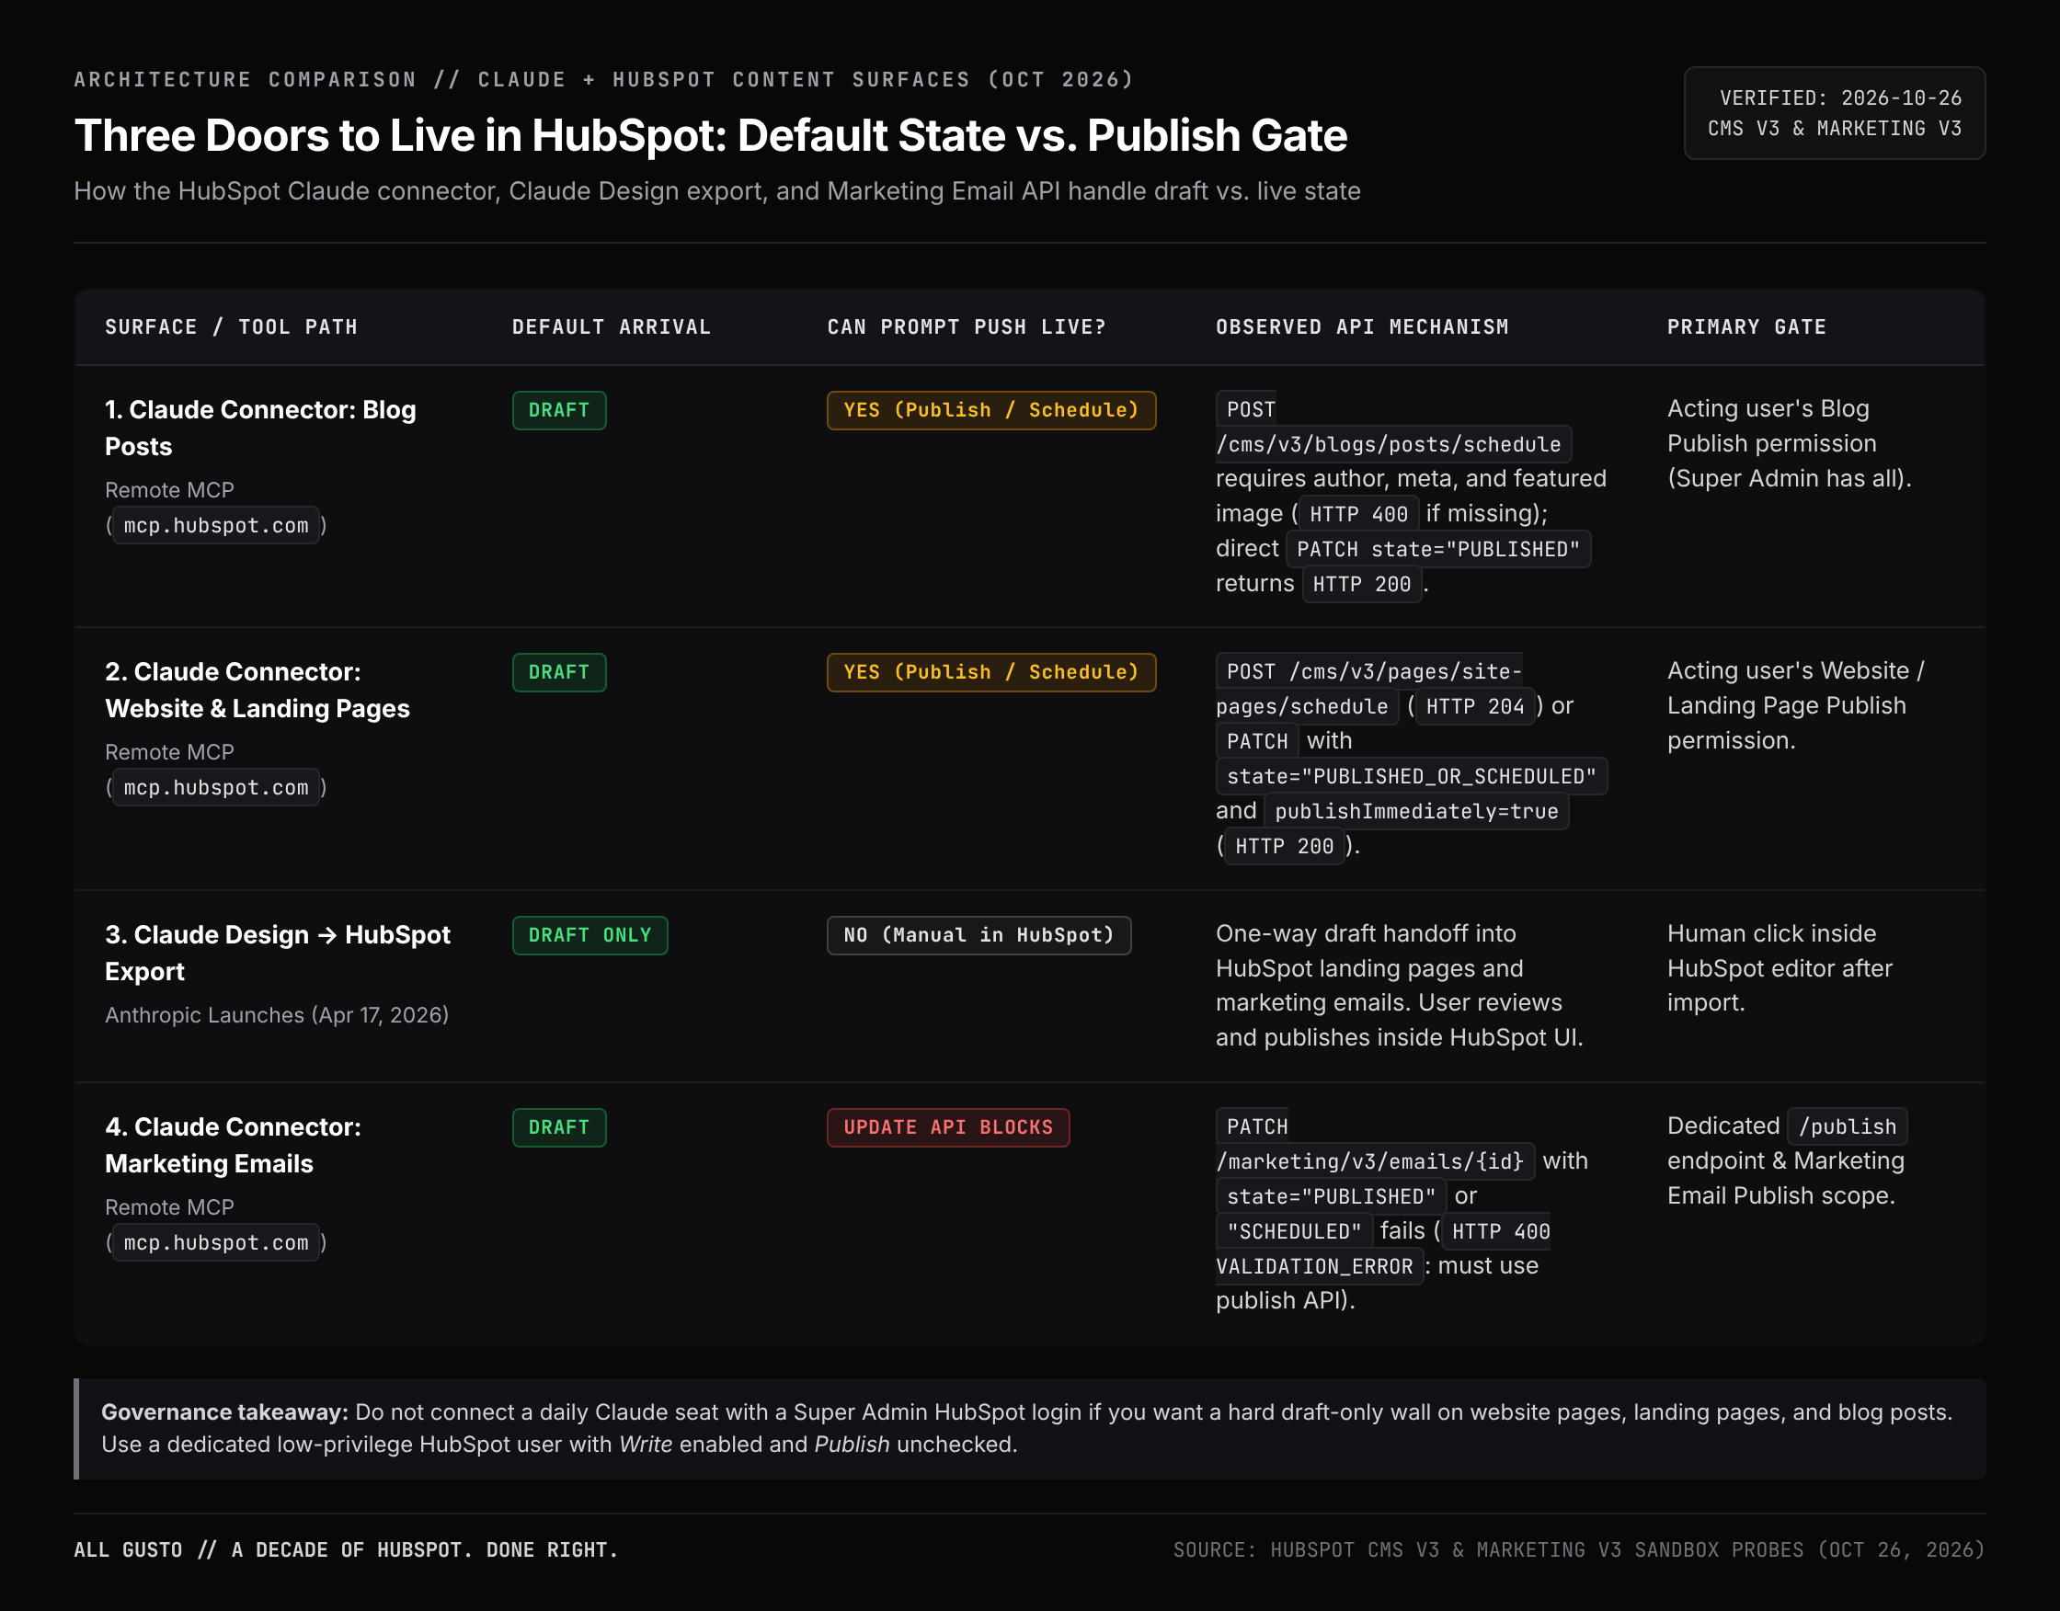The width and height of the screenshot is (2060, 1611).
Task: Click 'ALL GUSTO // A DECADE OF HUBSPOT' footer
Action: point(346,1550)
